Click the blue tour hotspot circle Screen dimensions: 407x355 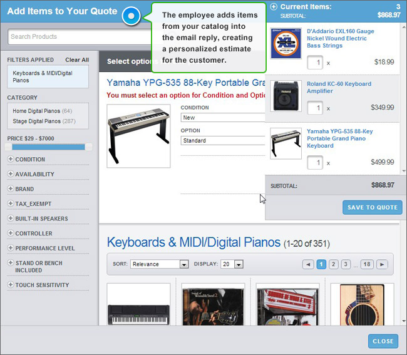(131, 16)
